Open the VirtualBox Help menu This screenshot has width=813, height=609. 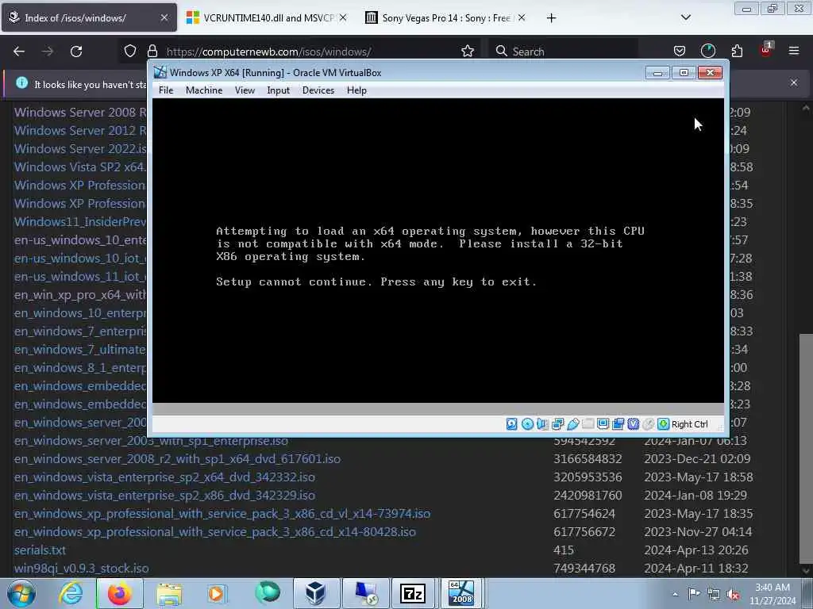(356, 90)
